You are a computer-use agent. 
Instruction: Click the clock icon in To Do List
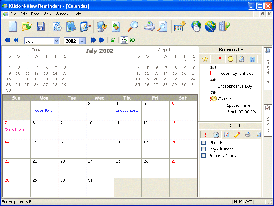(x=216, y=135)
